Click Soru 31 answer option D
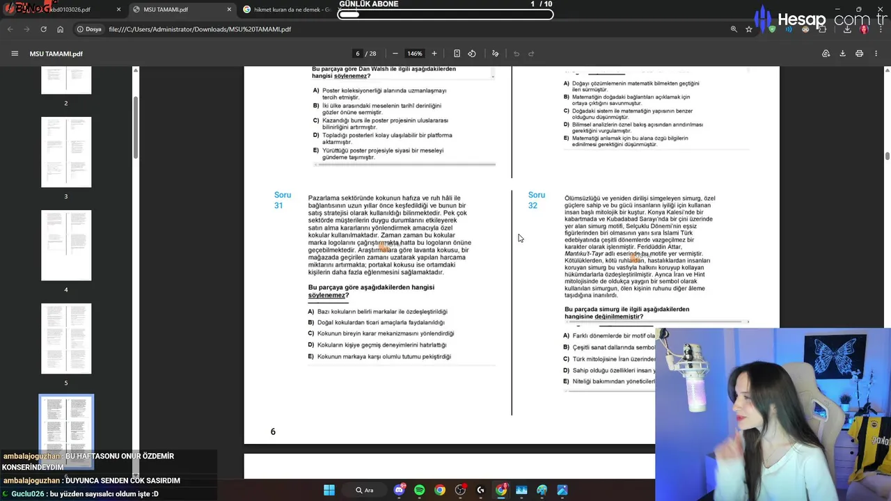The height and width of the screenshot is (501, 891). 377,345
